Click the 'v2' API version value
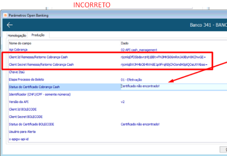227x156 pixels. coord(123,102)
